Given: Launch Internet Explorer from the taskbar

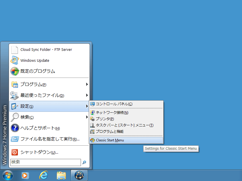Looking at the screenshot, I should click(44, 176).
